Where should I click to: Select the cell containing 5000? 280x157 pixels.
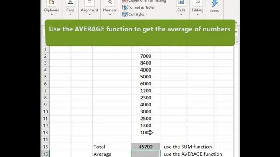[x=146, y=77]
